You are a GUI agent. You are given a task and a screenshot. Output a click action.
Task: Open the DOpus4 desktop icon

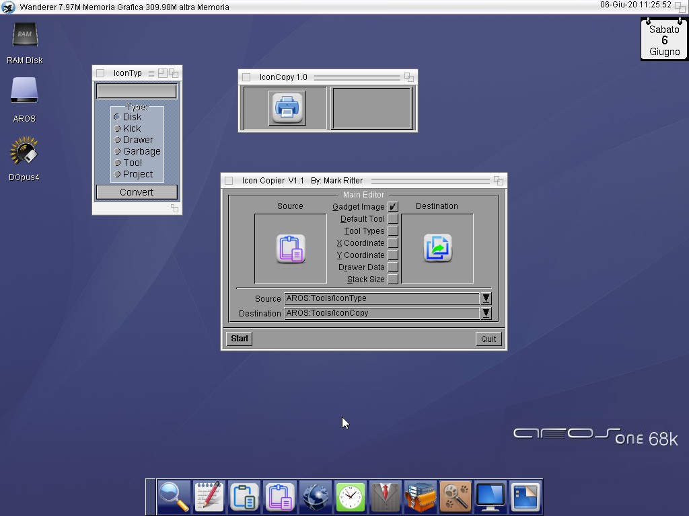[24, 153]
